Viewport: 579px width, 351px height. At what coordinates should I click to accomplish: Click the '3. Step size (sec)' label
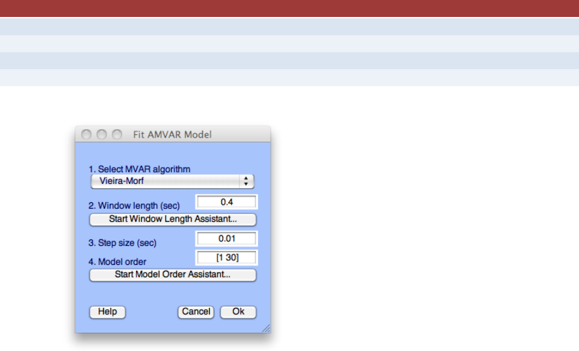click(123, 243)
